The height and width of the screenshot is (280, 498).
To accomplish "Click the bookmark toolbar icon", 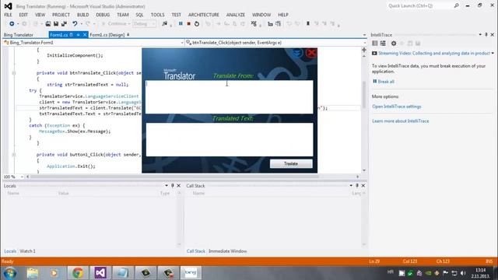I will (308, 24).
